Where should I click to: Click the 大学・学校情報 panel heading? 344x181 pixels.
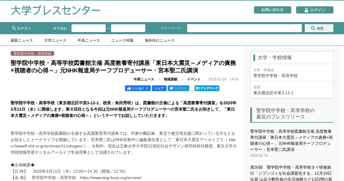[275, 57]
